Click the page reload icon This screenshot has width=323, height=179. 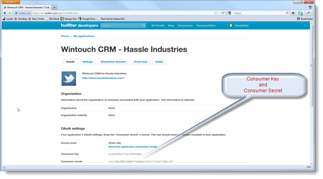[223, 13]
